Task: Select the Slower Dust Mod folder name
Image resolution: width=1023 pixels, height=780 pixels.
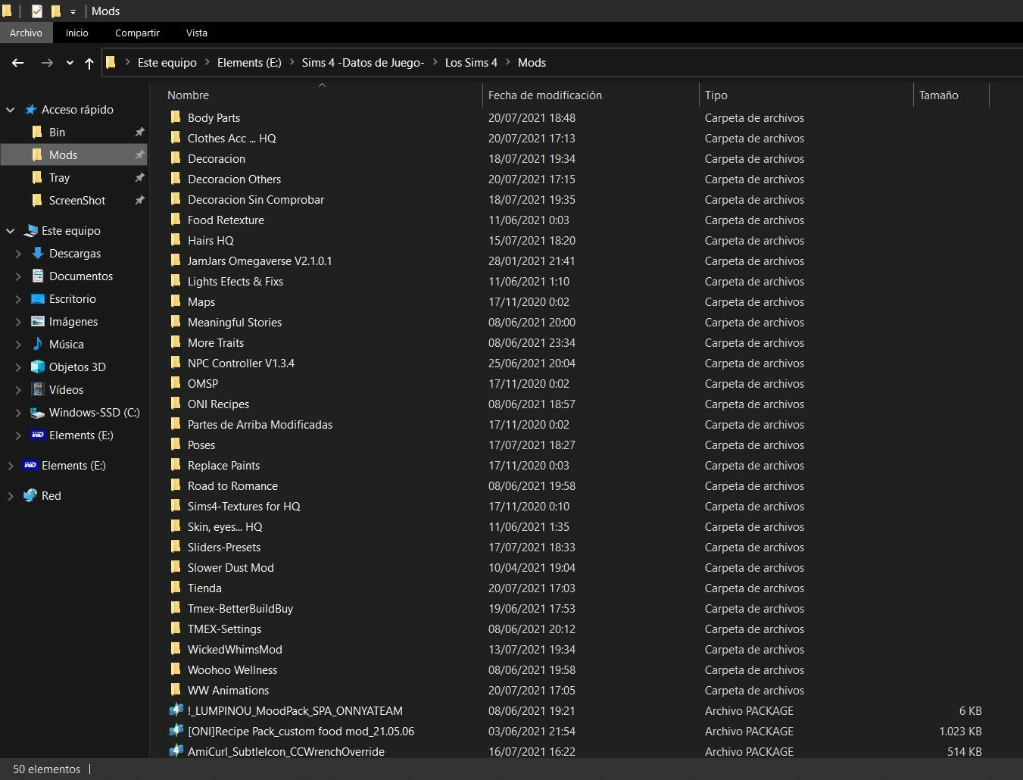Action: (x=231, y=567)
